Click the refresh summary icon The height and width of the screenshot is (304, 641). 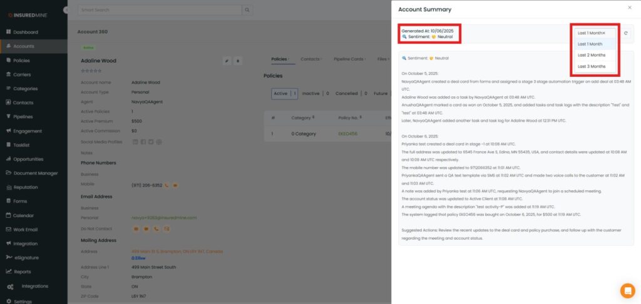(x=625, y=33)
